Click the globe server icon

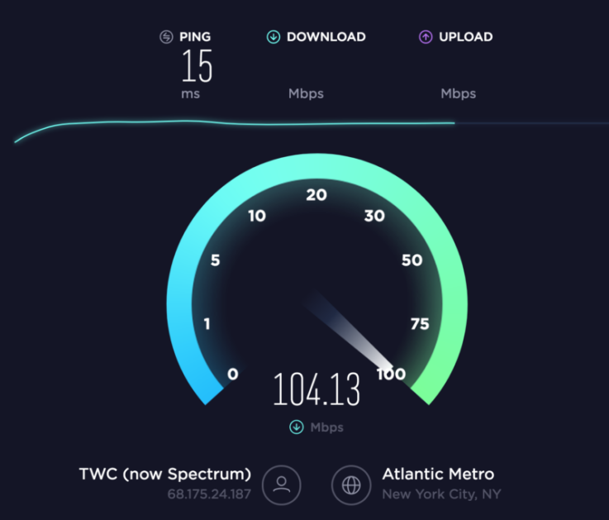(351, 485)
